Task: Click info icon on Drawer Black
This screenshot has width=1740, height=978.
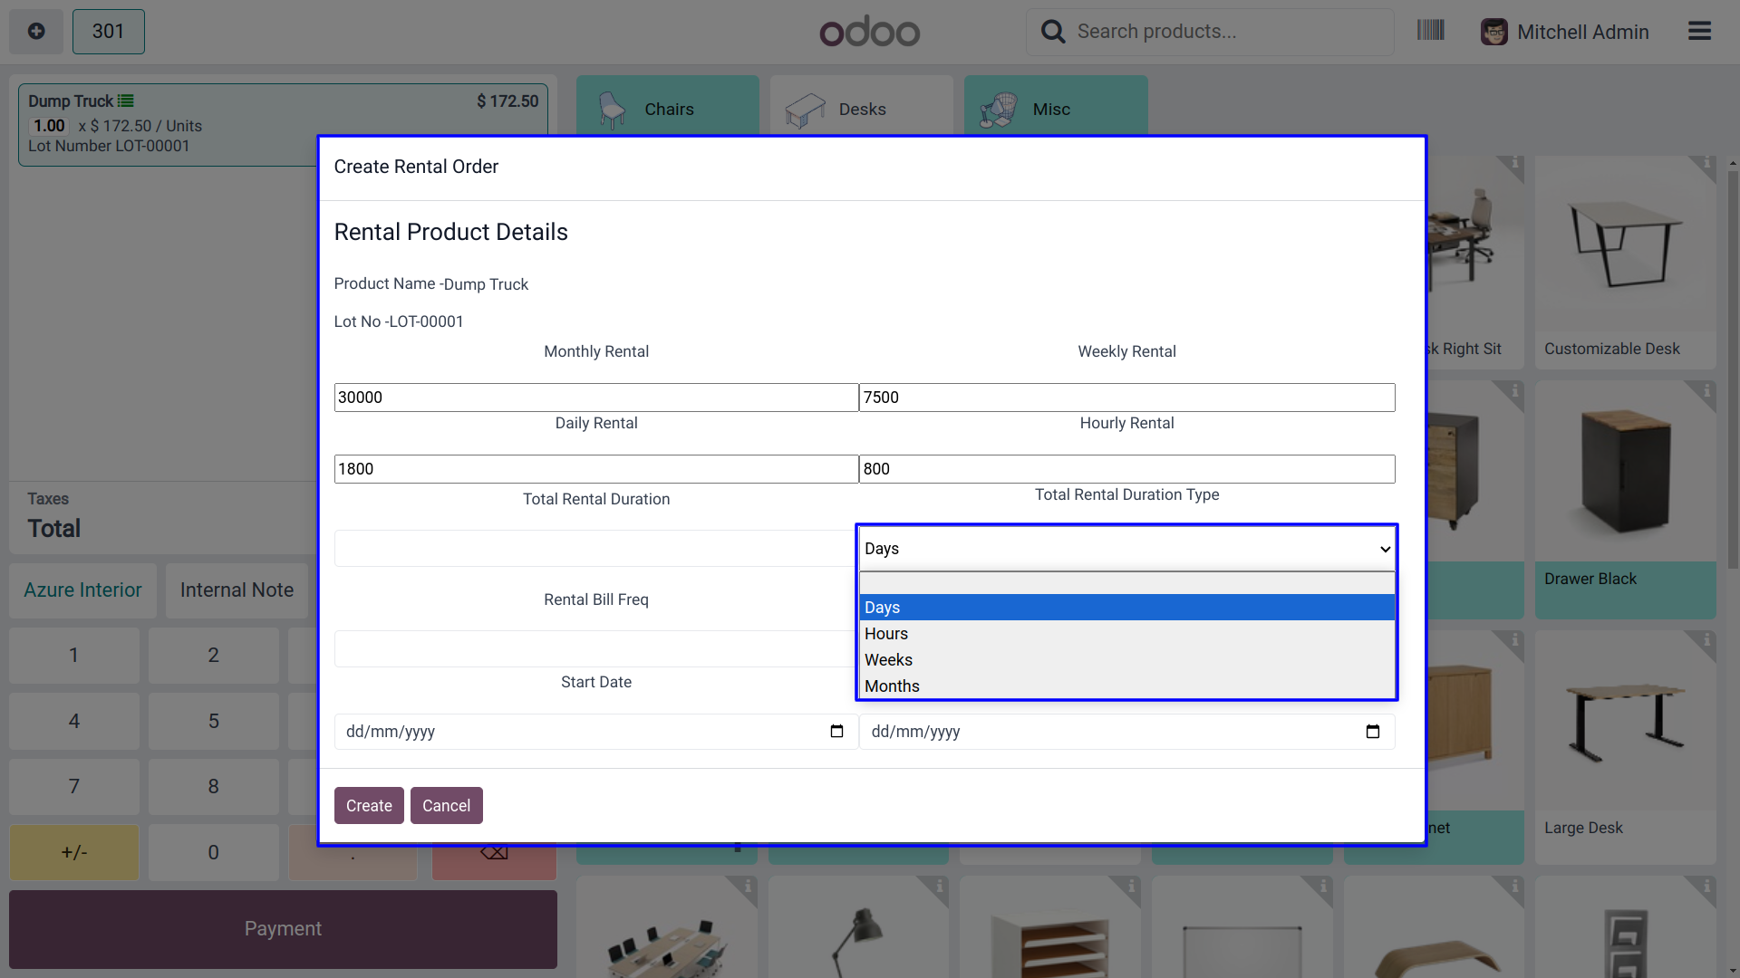Action: tap(1706, 391)
